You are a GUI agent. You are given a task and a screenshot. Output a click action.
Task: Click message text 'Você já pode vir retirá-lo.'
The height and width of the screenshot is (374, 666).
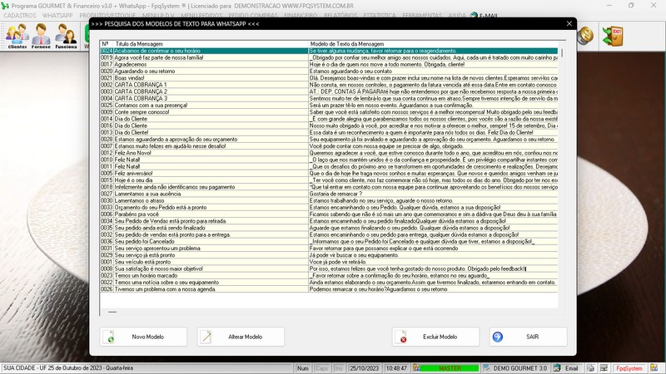click(338, 262)
